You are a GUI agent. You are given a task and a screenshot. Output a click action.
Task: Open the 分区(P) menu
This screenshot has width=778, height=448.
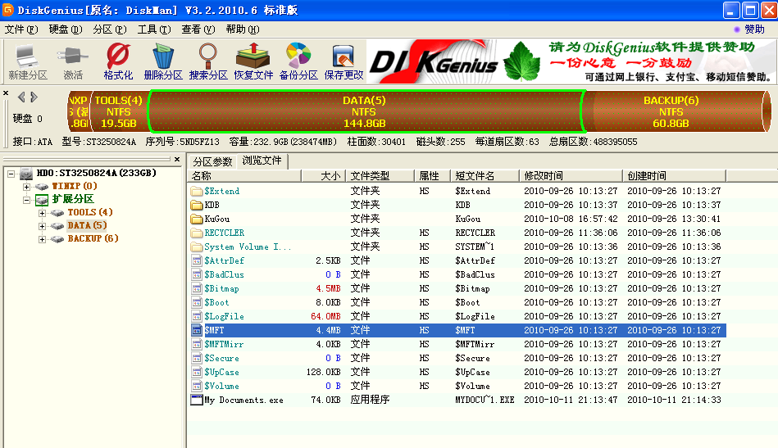pos(110,29)
